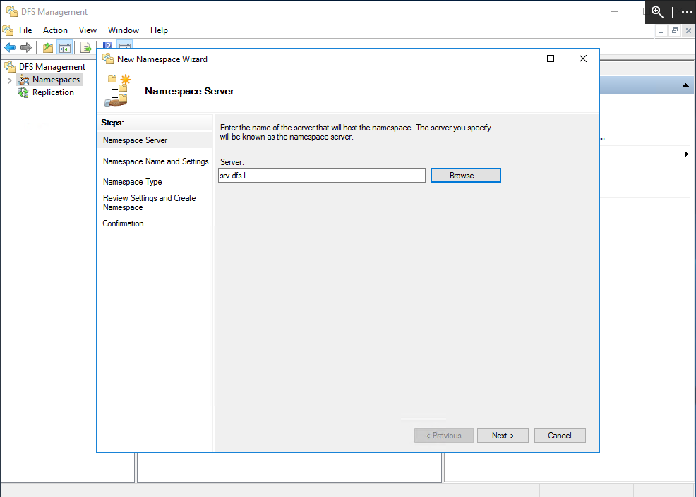Close the New Namespace Wizard window

[583, 59]
